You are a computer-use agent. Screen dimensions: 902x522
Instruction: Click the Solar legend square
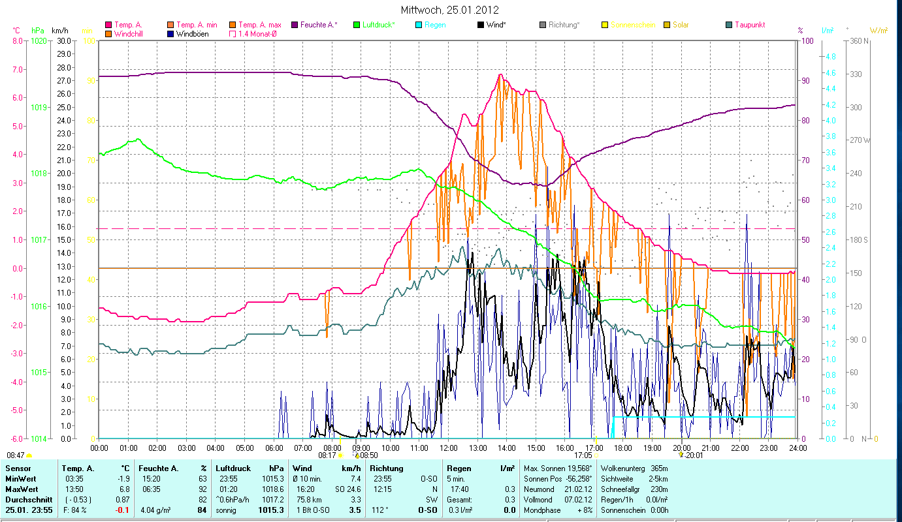point(667,25)
